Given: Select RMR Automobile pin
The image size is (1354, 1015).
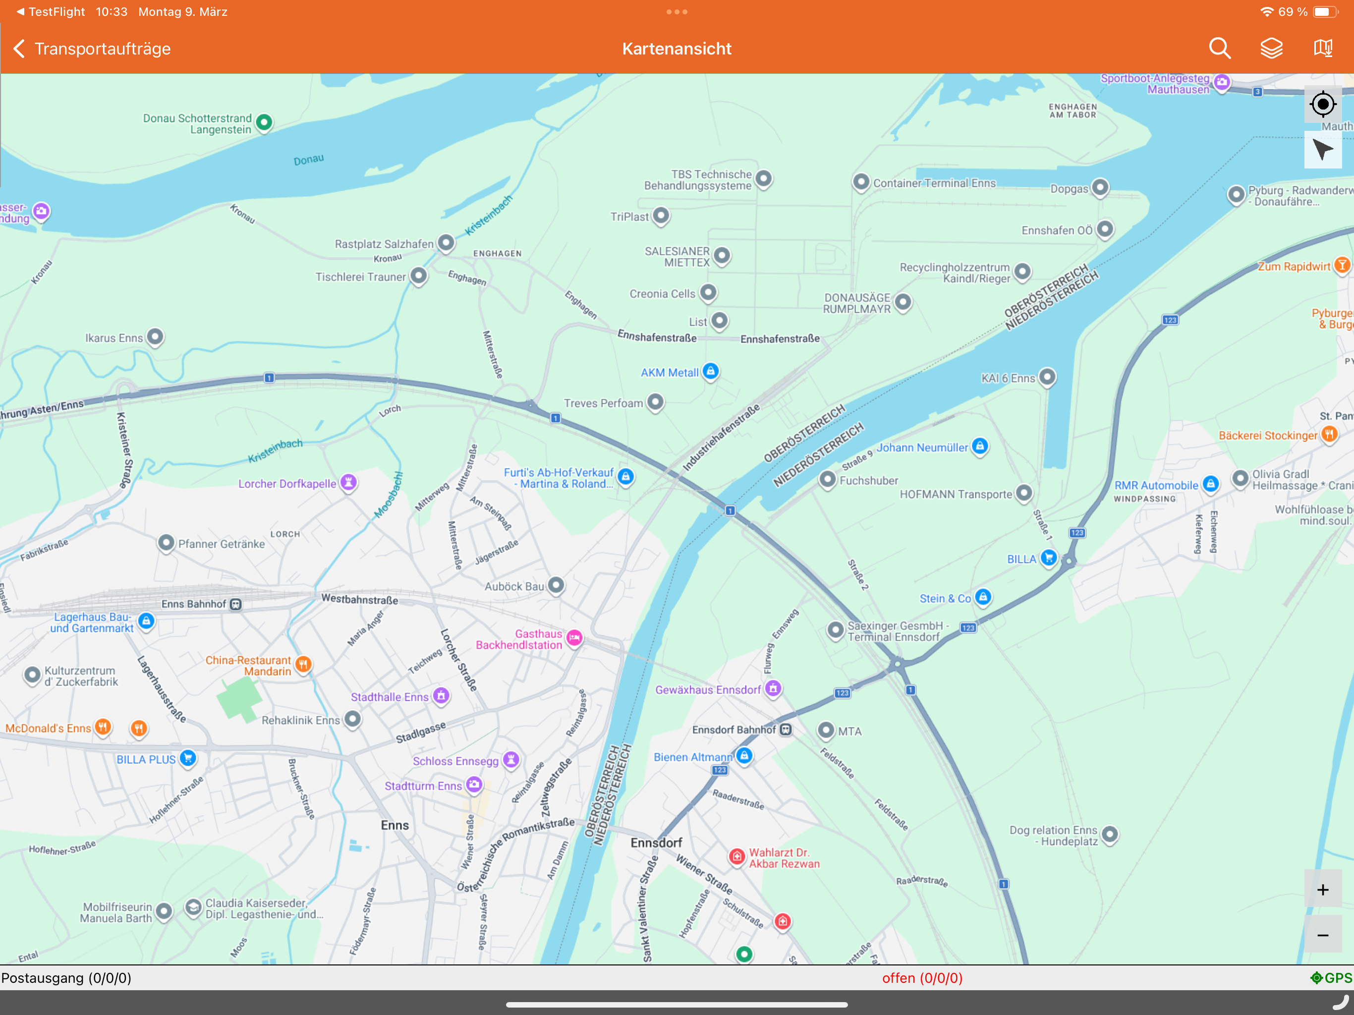Looking at the screenshot, I should tap(1210, 484).
